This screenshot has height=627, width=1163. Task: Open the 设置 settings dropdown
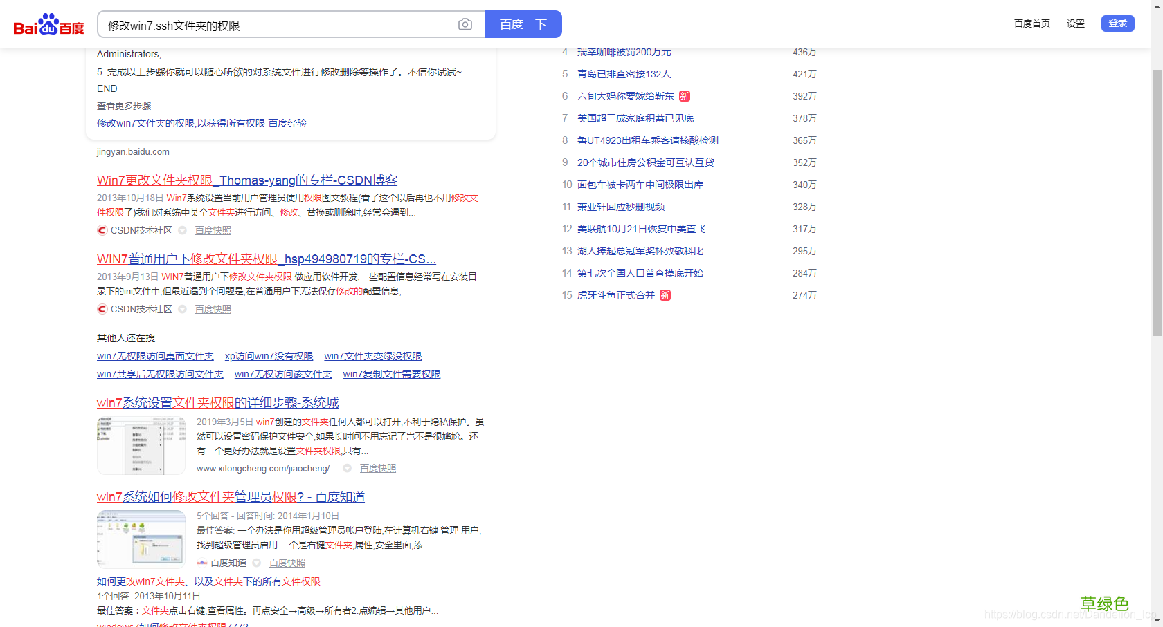1075,23
